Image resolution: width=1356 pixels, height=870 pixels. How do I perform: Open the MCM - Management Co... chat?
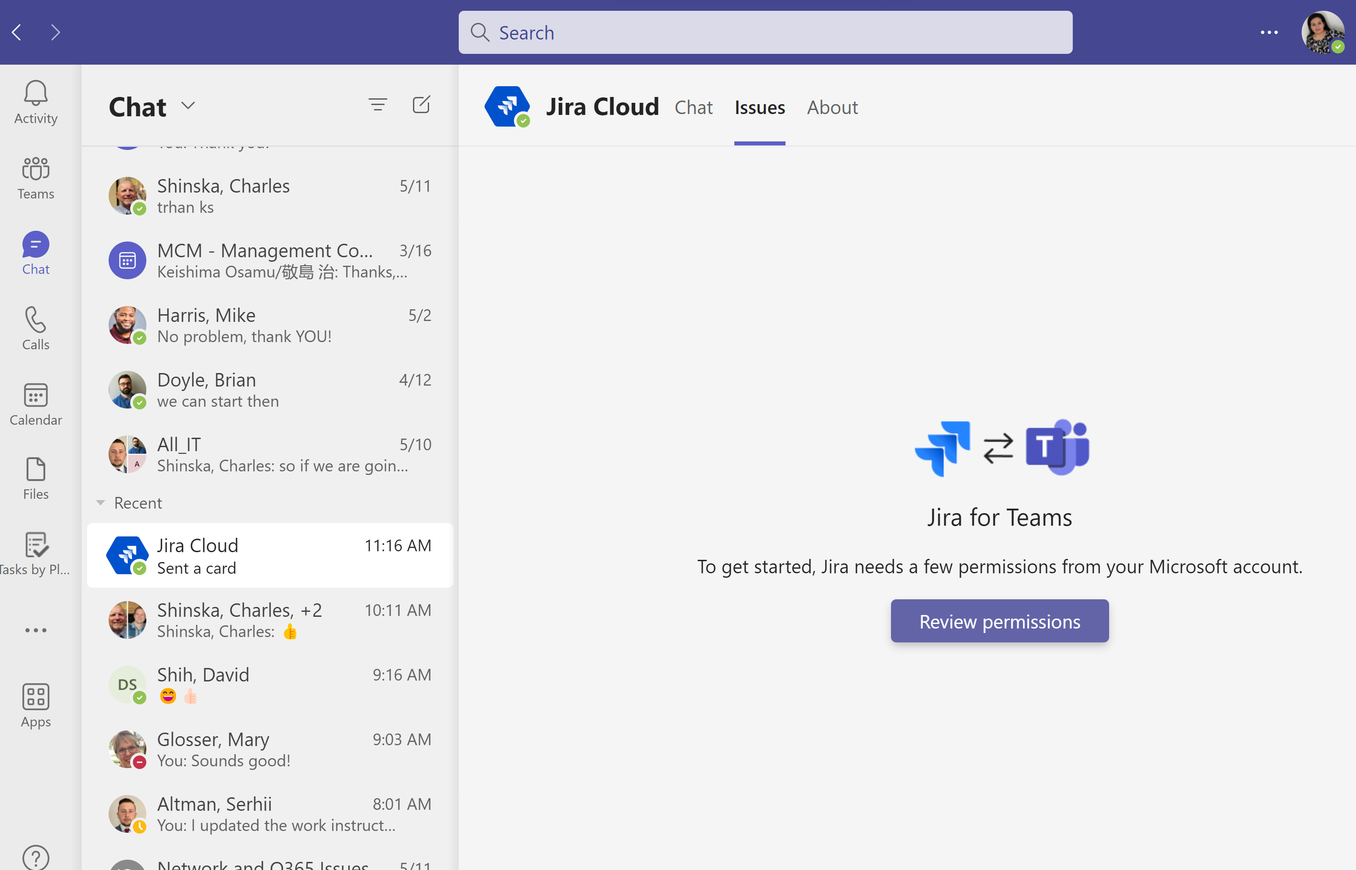pyautogui.click(x=270, y=260)
